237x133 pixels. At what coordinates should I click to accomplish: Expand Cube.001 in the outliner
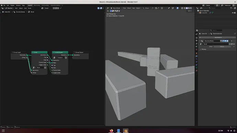pyautogui.click(x=198, y=13)
